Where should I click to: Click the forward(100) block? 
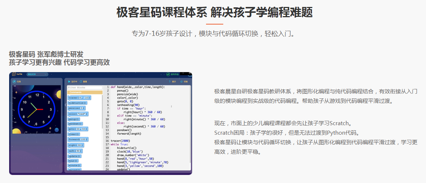(78, 139)
